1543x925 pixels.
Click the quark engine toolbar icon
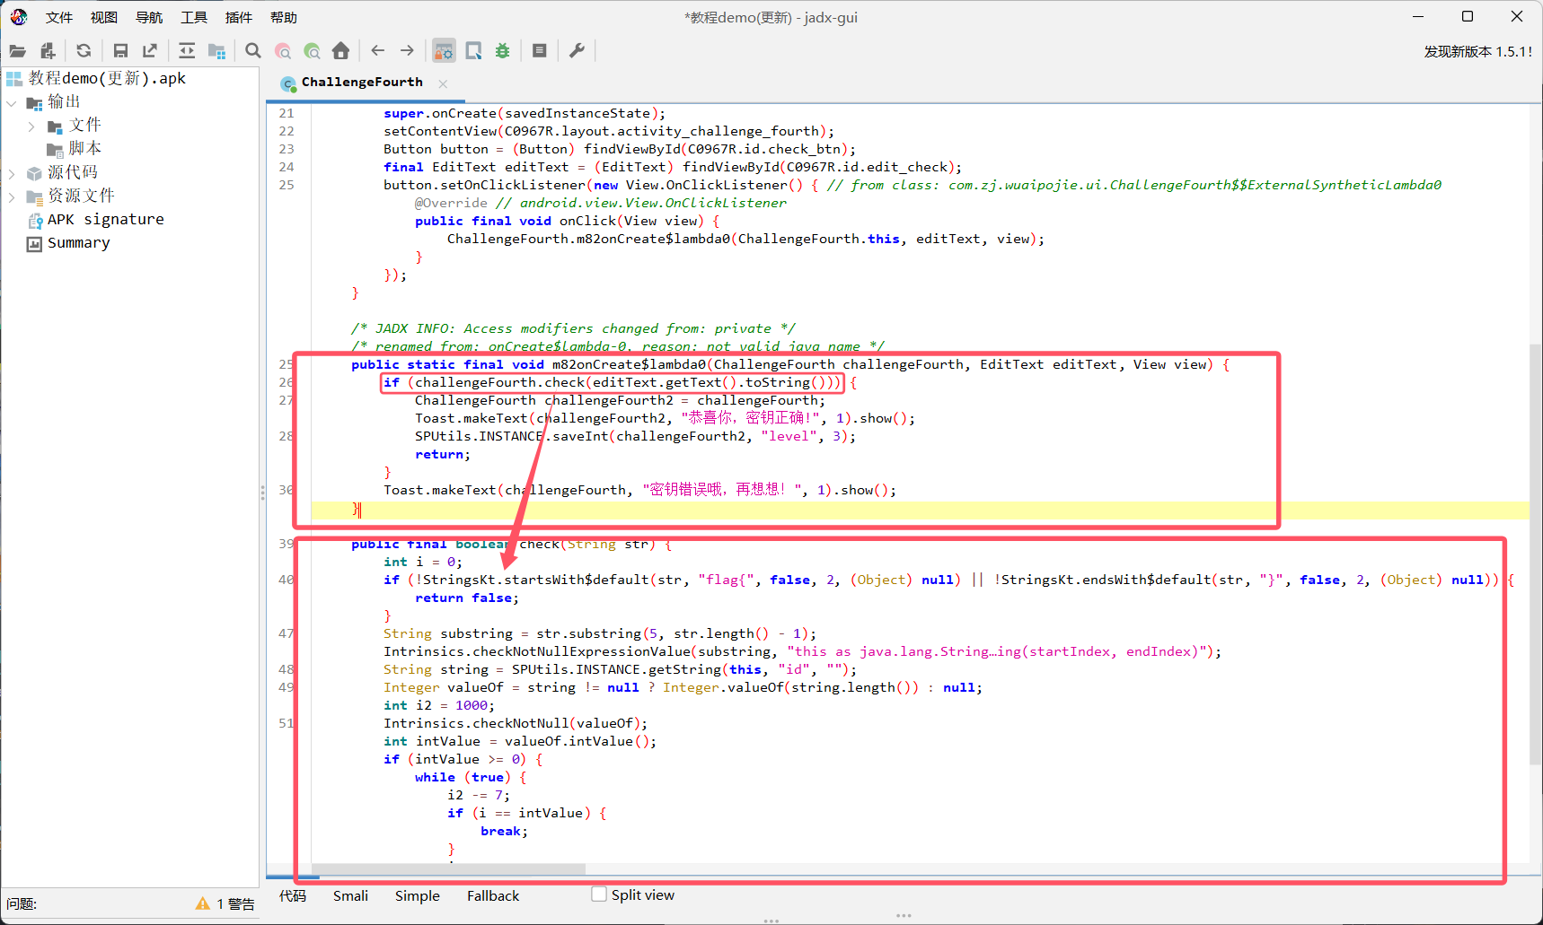(473, 51)
